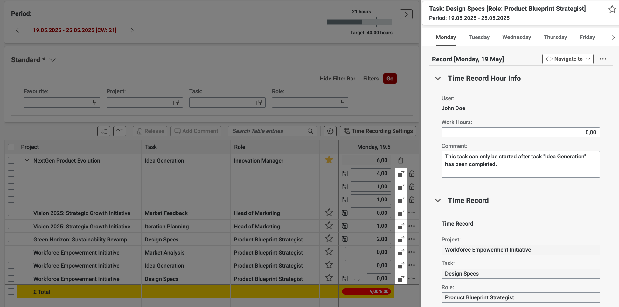The width and height of the screenshot is (619, 307).
Task: Click the 21 hours progress bar
Action: click(360, 22)
